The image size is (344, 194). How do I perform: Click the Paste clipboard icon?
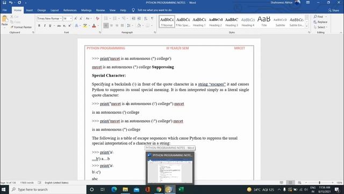pos(4,19)
